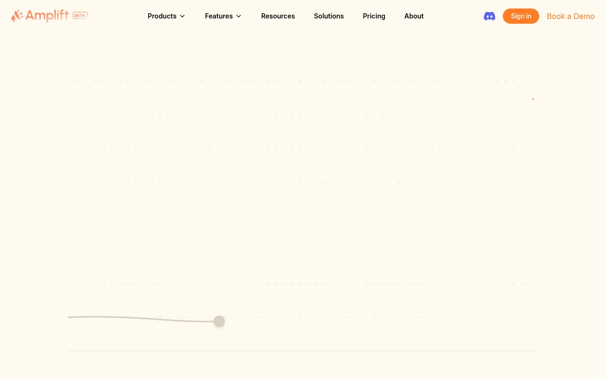606x379 pixels.
Task: Navigate to Solutions
Action: pos(329,16)
